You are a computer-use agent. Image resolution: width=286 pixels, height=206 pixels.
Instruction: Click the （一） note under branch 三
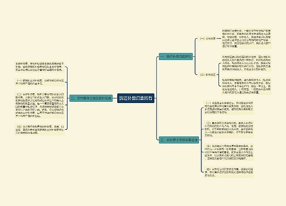[229, 108]
